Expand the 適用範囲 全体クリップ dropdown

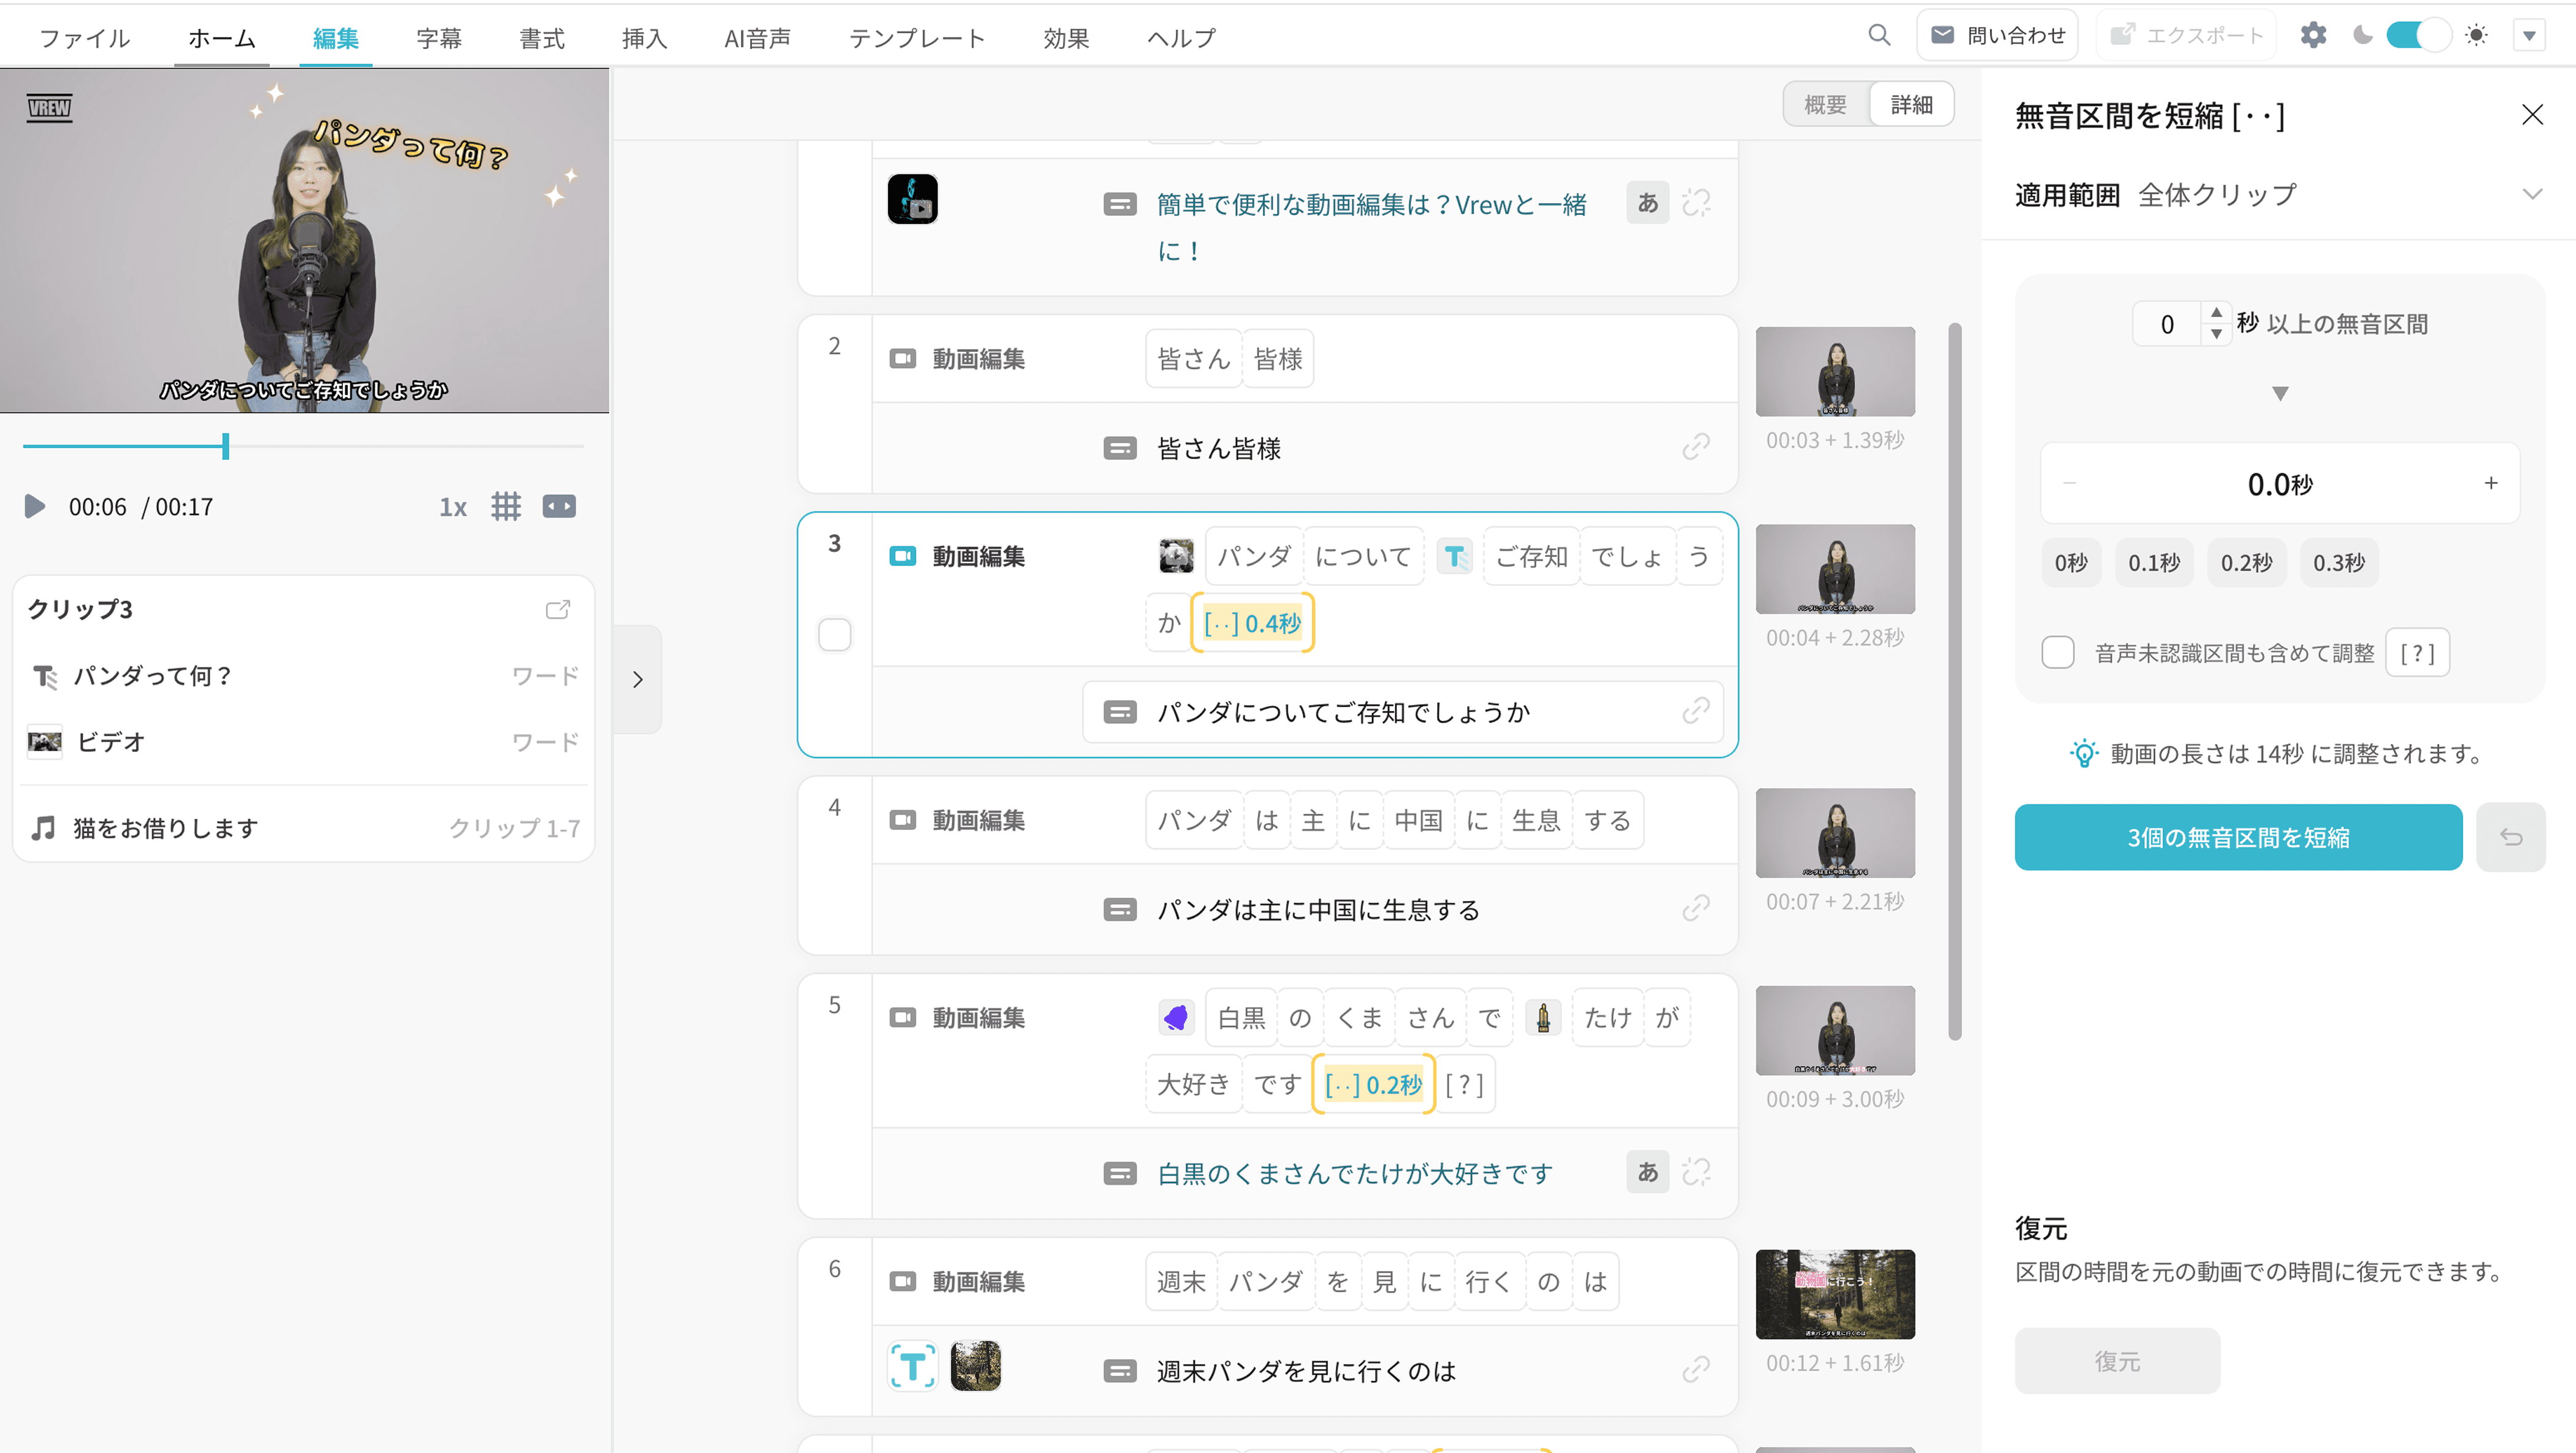click(2531, 194)
